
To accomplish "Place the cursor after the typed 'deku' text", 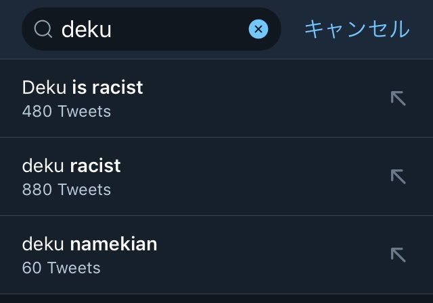I will click(x=113, y=29).
